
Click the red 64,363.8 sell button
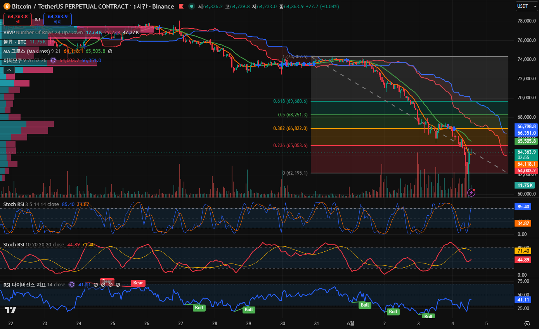point(17,19)
